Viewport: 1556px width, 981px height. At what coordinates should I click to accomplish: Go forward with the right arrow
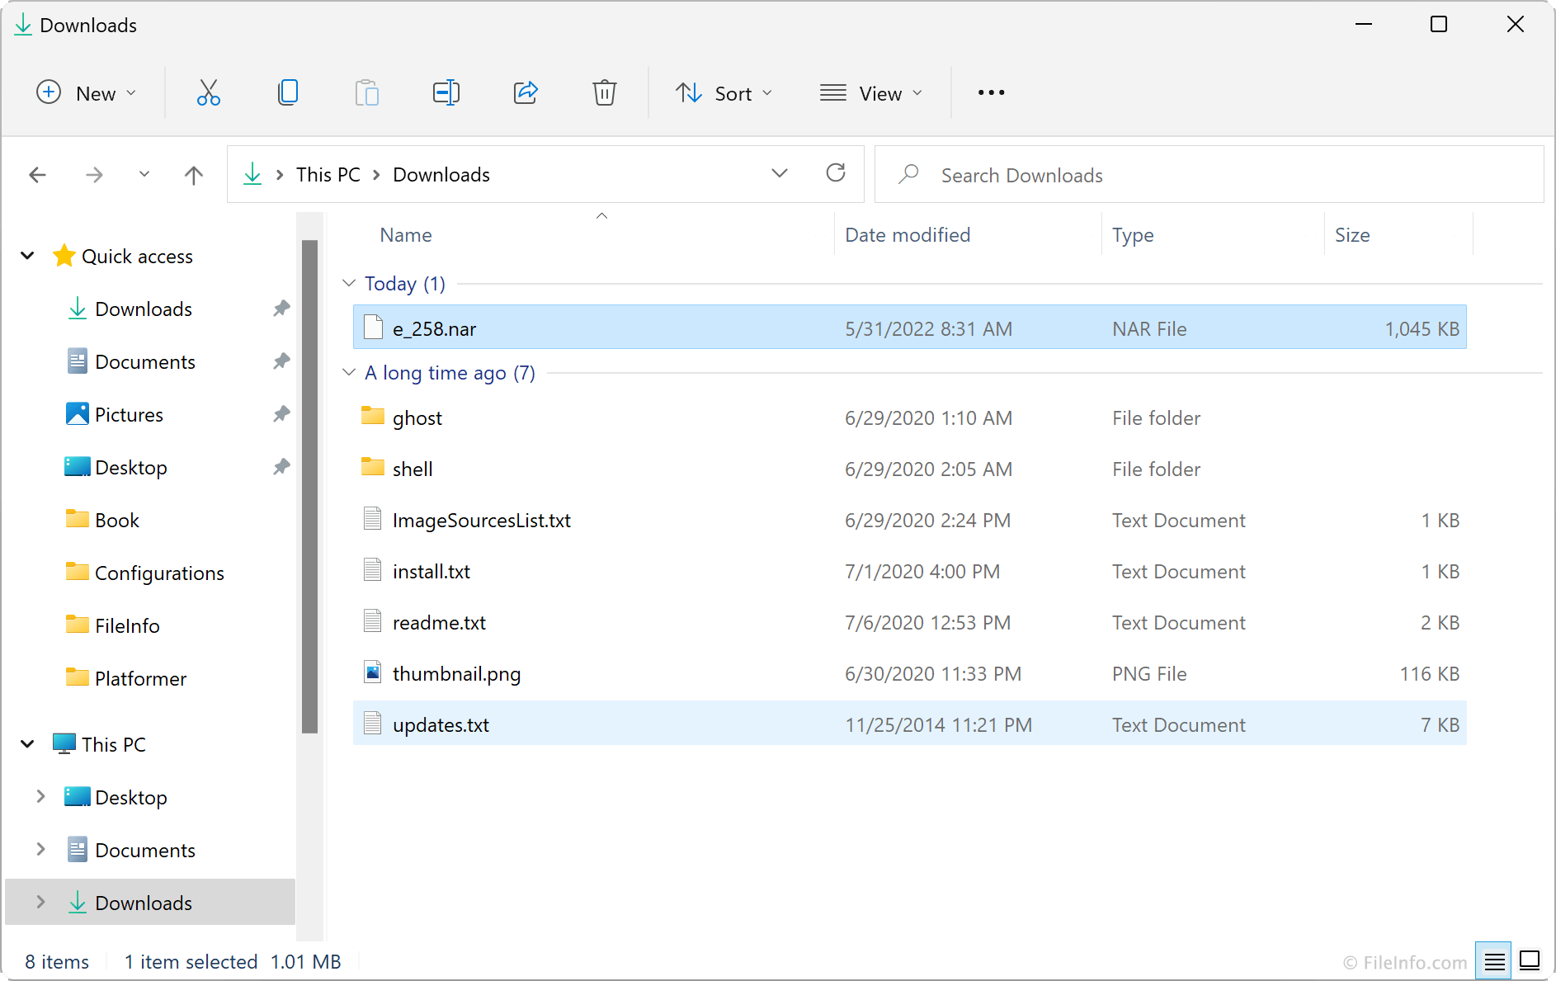click(x=95, y=175)
